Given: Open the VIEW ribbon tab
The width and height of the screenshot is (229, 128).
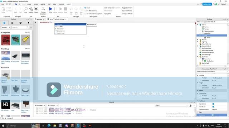Looking at the screenshot, I should tap(55, 4).
